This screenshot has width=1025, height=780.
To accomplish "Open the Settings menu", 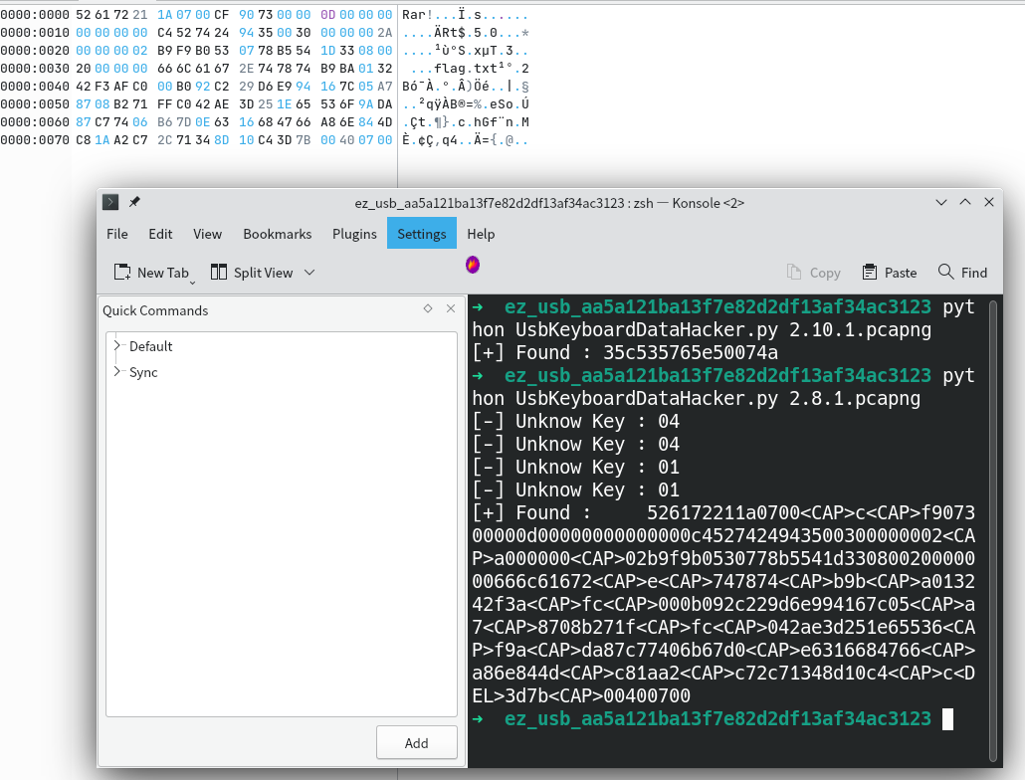I will coord(422,234).
